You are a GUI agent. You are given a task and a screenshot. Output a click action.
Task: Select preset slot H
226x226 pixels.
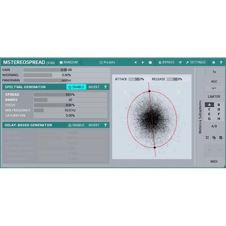point(219,119)
